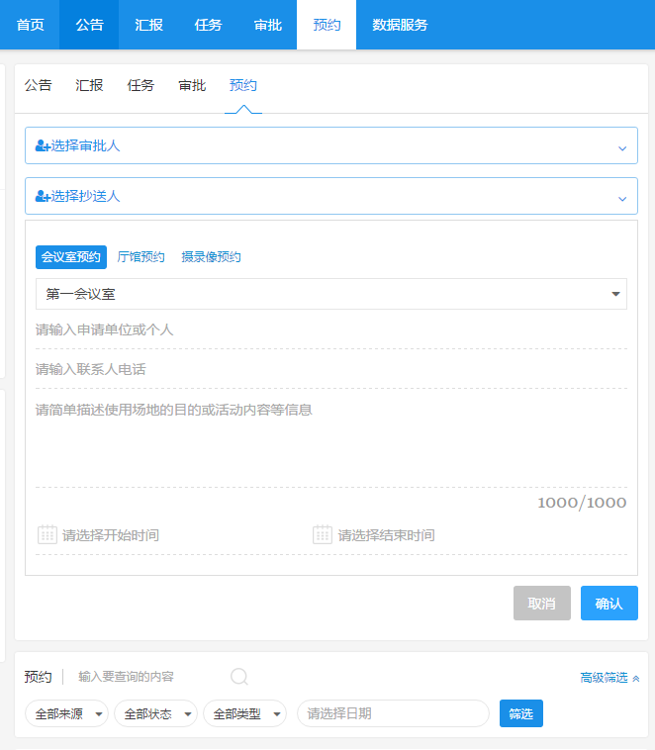Open 任务 in top navigation bar

(208, 25)
